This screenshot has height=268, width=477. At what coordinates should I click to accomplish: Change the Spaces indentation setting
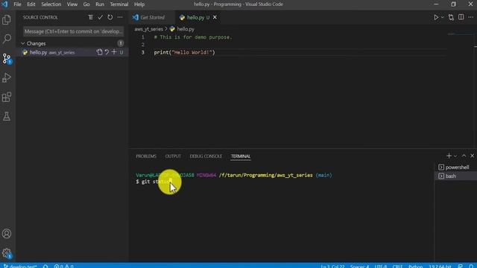[359, 266]
